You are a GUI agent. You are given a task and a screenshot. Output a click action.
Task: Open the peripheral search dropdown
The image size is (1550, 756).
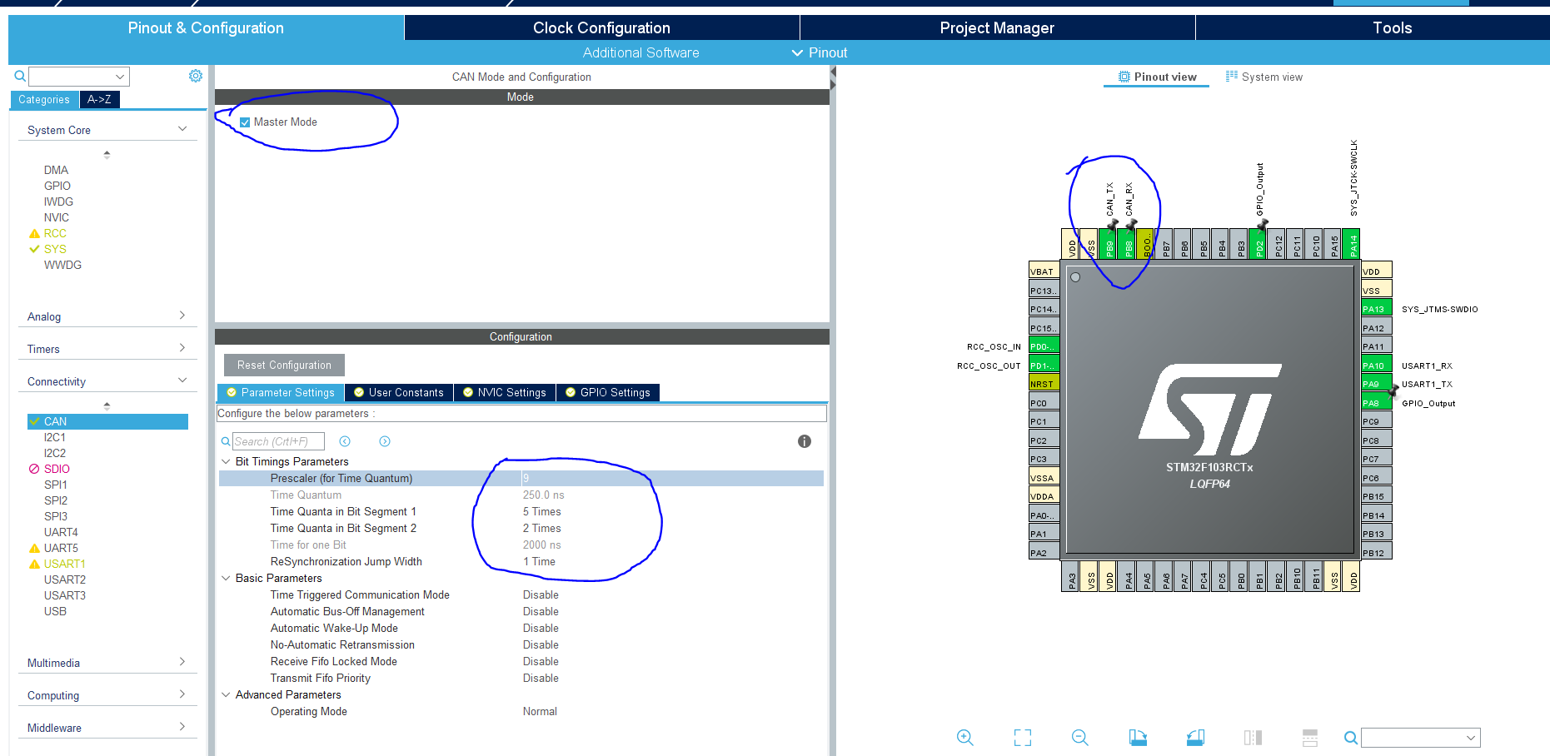(x=120, y=77)
